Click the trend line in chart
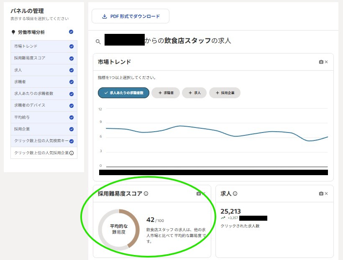 tap(217, 133)
